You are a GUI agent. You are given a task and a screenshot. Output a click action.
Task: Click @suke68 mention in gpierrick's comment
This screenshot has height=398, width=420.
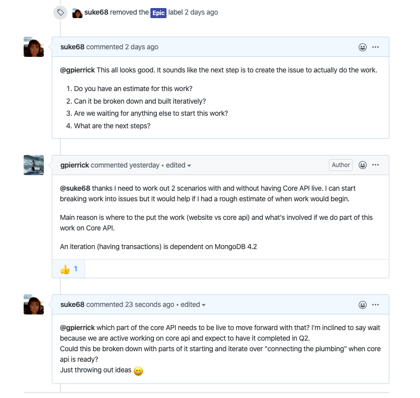click(75, 188)
